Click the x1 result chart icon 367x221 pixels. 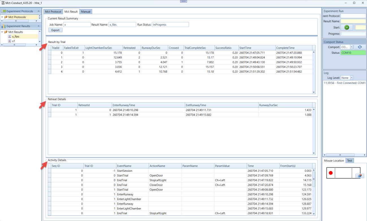point(10,41)
